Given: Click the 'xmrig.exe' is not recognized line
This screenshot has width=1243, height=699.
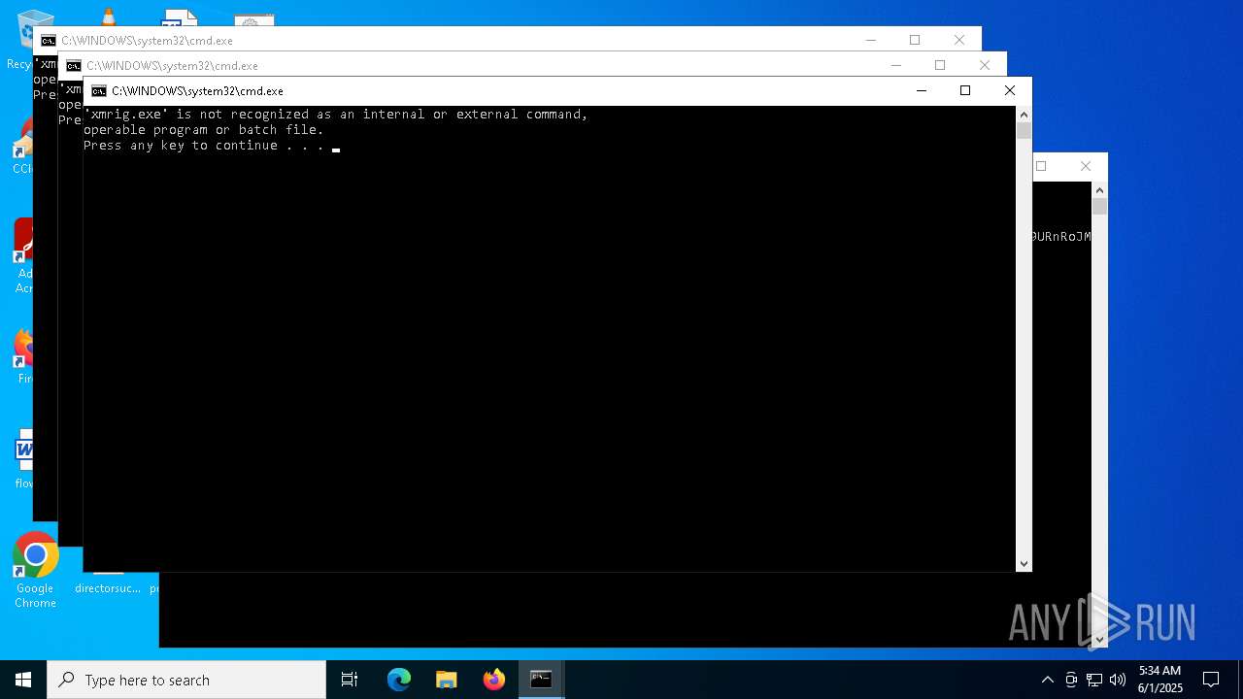Looking at the screenshot, I should click(336, 115).
